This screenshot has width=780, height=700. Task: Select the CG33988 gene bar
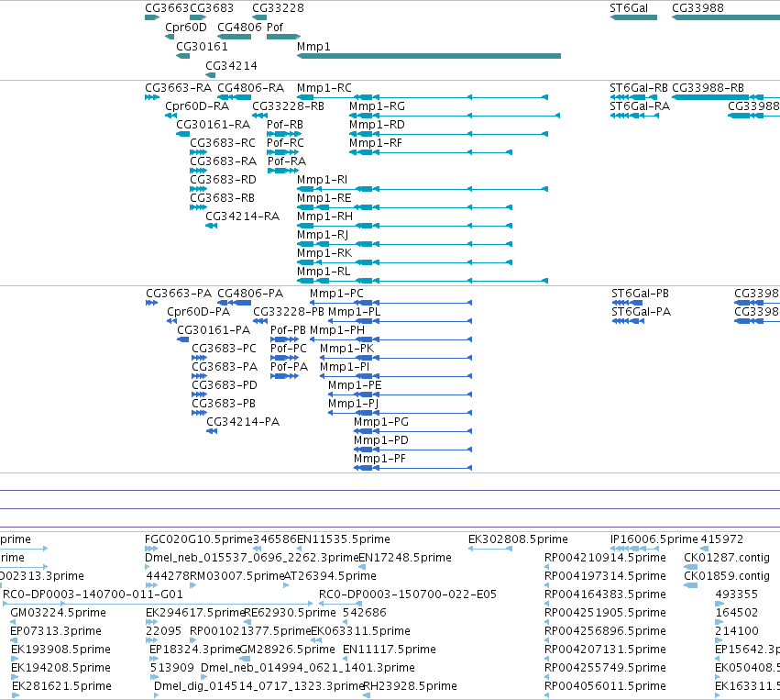click(726, 17)
